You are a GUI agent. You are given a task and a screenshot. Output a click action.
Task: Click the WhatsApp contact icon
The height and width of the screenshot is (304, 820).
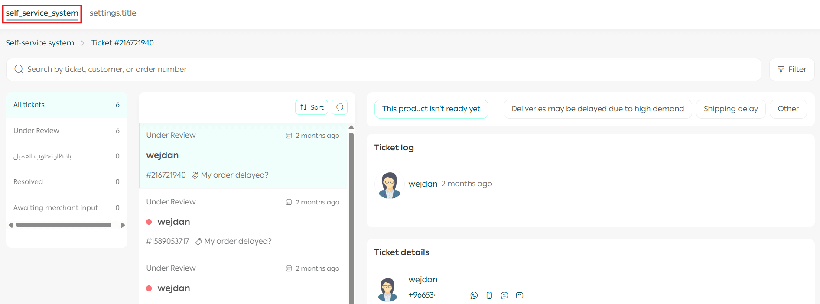[474, 295]
